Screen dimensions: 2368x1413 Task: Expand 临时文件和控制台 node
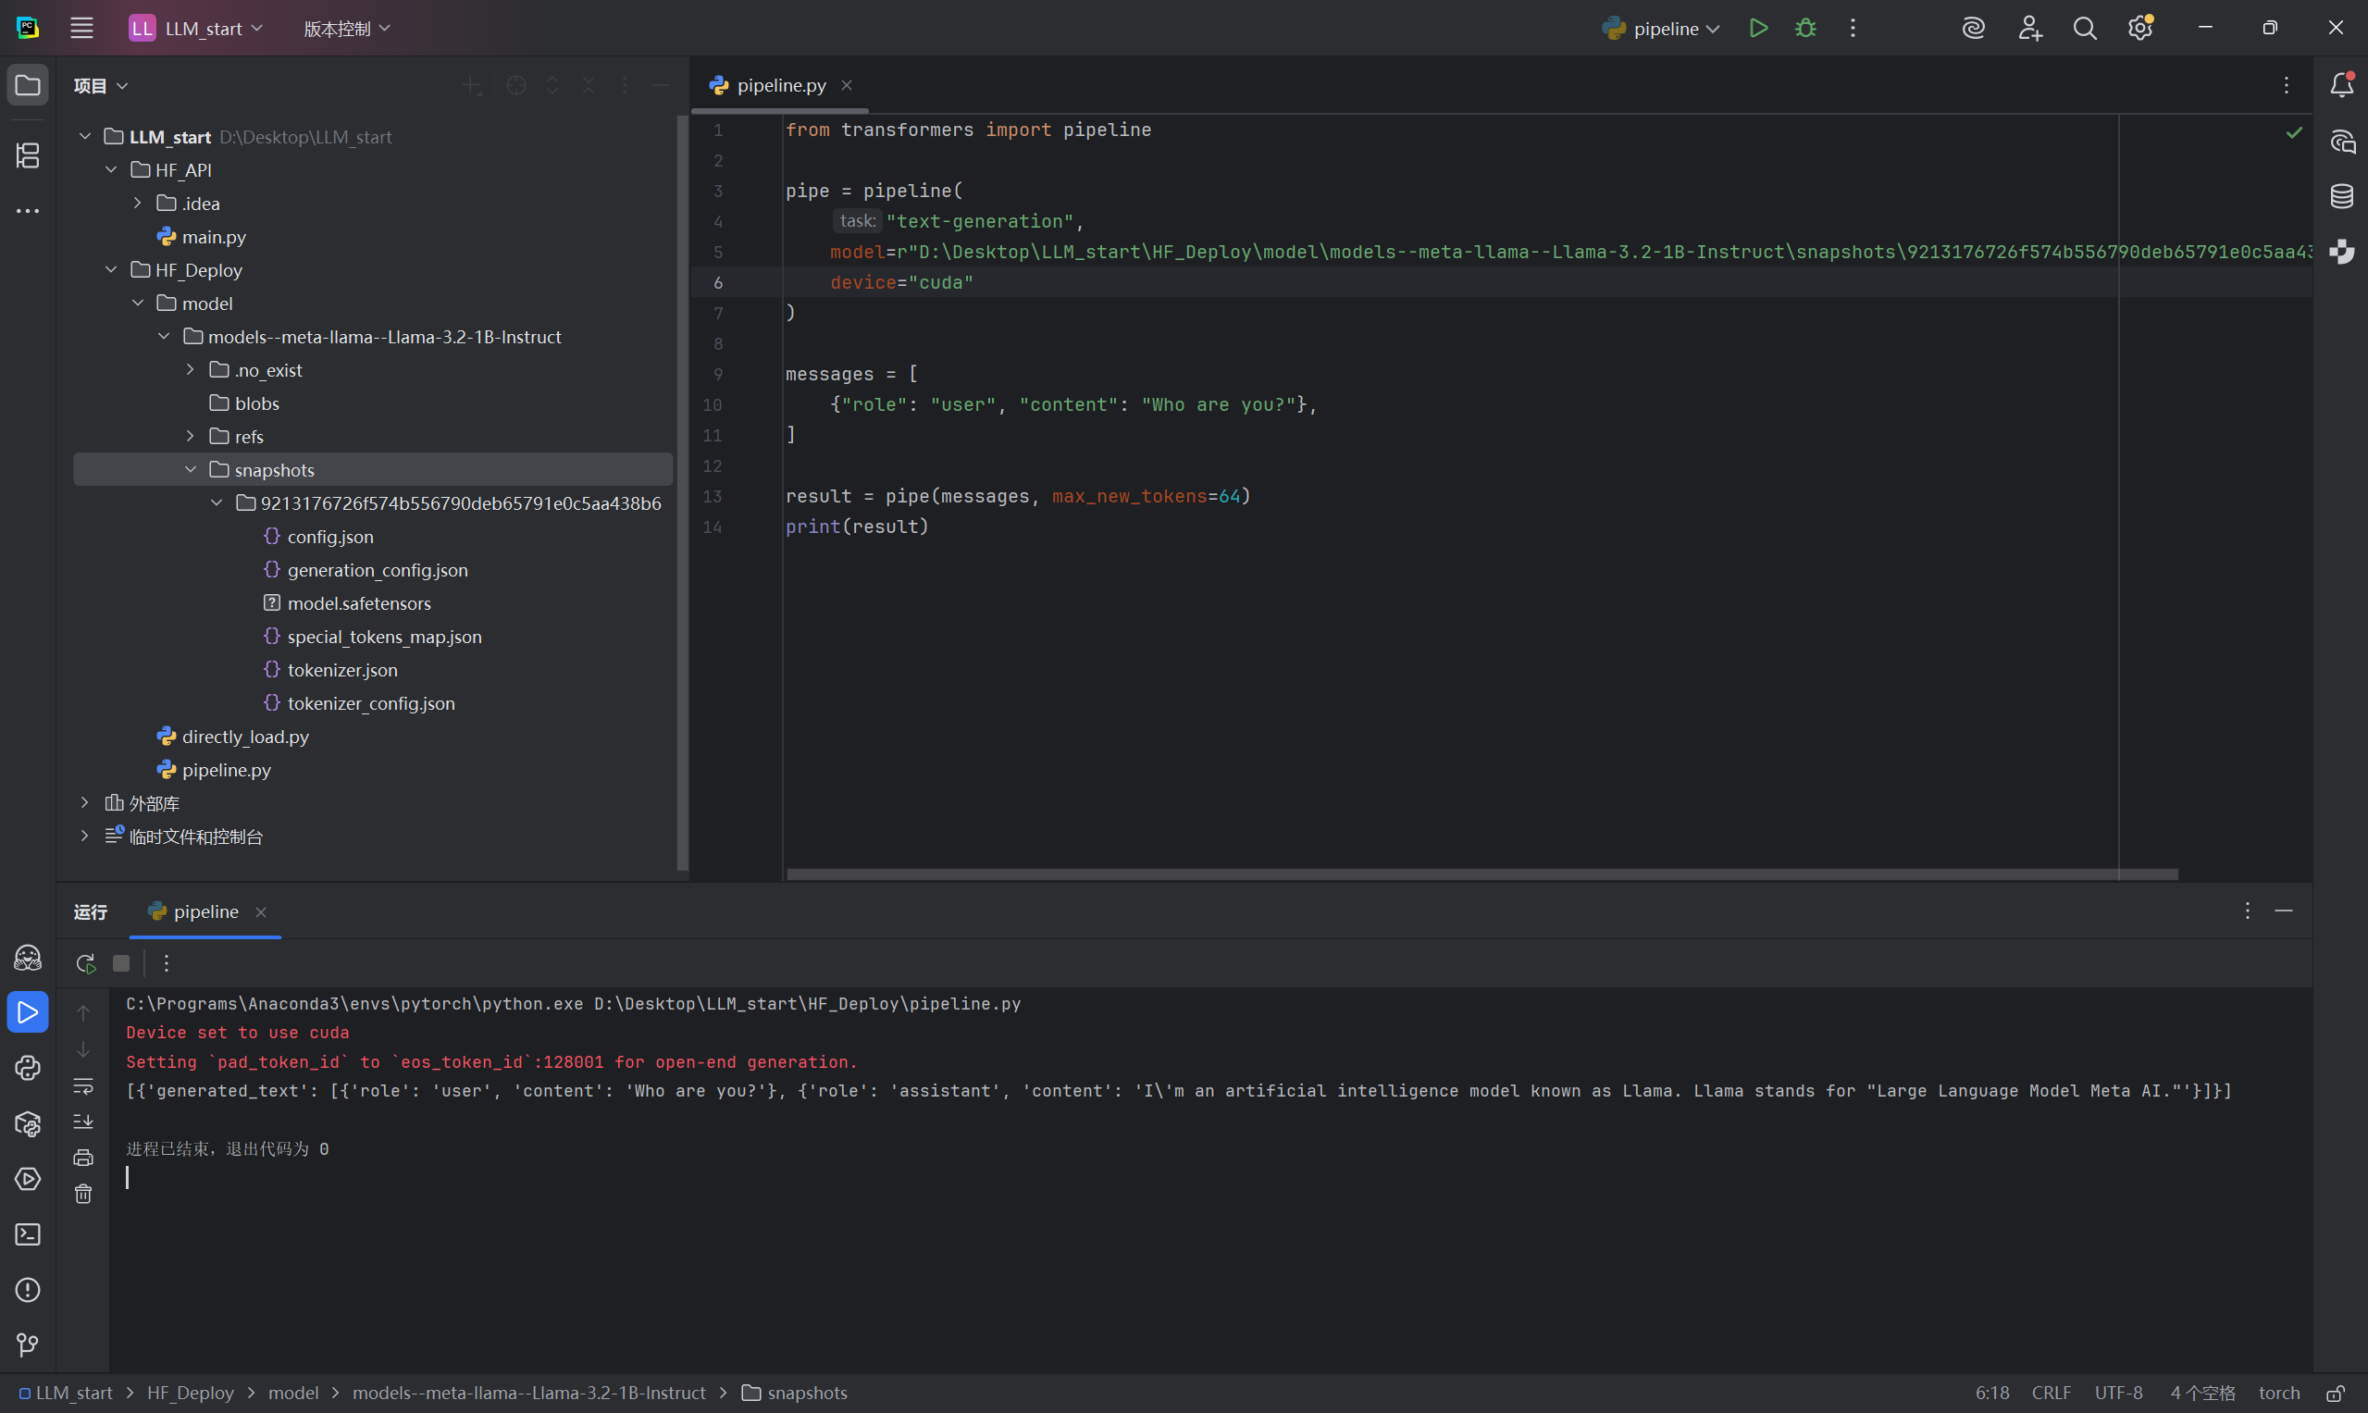[x=85, y=836]
